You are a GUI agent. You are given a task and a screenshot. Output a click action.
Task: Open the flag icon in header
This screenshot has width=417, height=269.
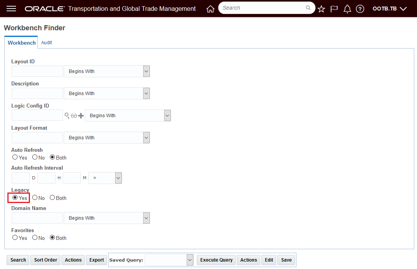pyautogui.click(x=334, y=9)
